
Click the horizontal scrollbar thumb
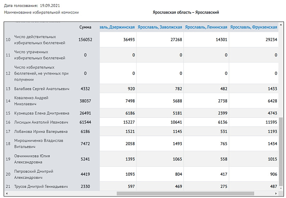pyautogui.click(x=185, y=193)
